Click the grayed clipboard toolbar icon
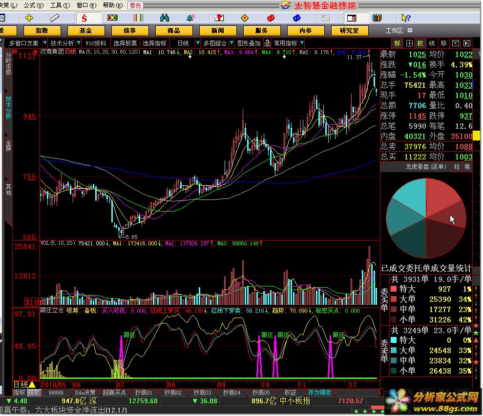Image resolution: width=483 pixels, height=416 pixels. pyautogui.click(x=326, y=18)
